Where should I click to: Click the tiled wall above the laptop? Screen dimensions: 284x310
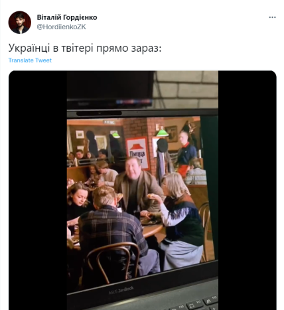click(x=186, y=88)
